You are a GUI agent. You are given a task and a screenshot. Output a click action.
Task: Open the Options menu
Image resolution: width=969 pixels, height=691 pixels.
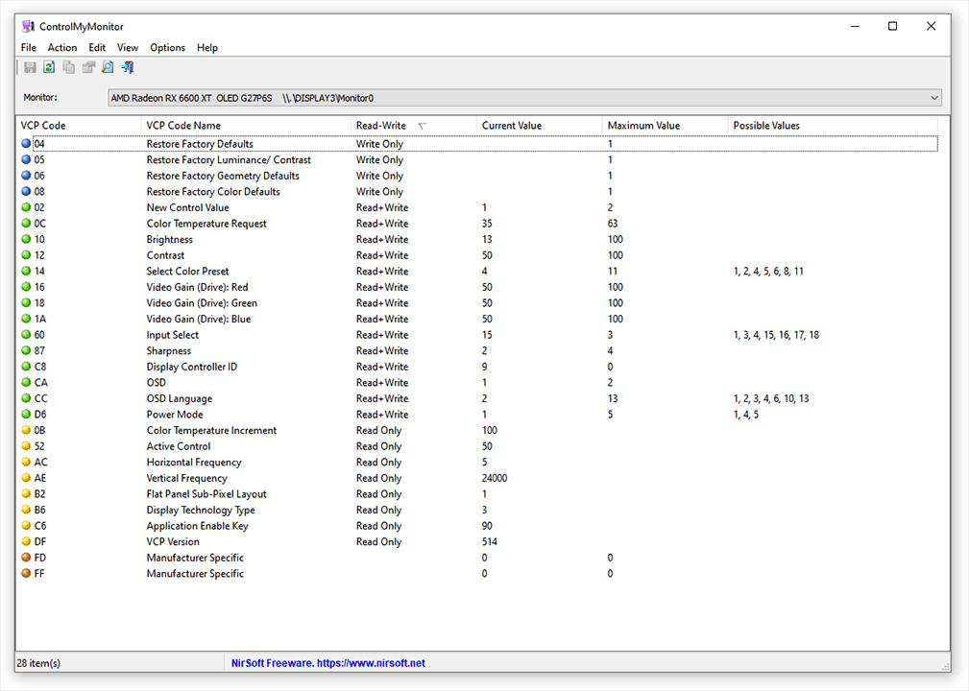click(x=167, y=48)
